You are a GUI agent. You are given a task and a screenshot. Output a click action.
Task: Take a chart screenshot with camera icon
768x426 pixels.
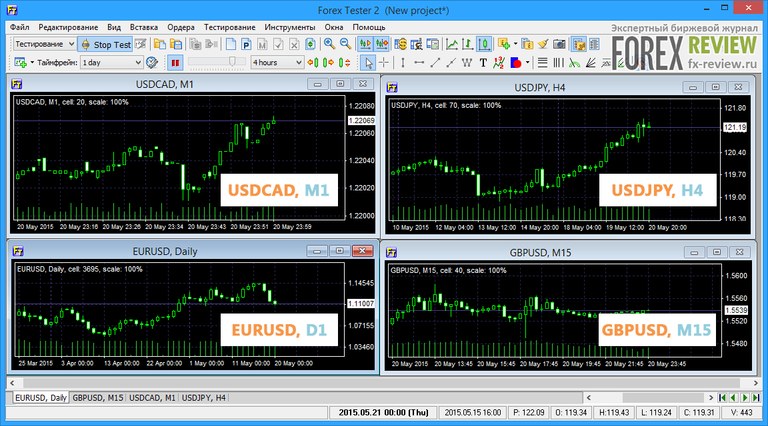[559, 44]
